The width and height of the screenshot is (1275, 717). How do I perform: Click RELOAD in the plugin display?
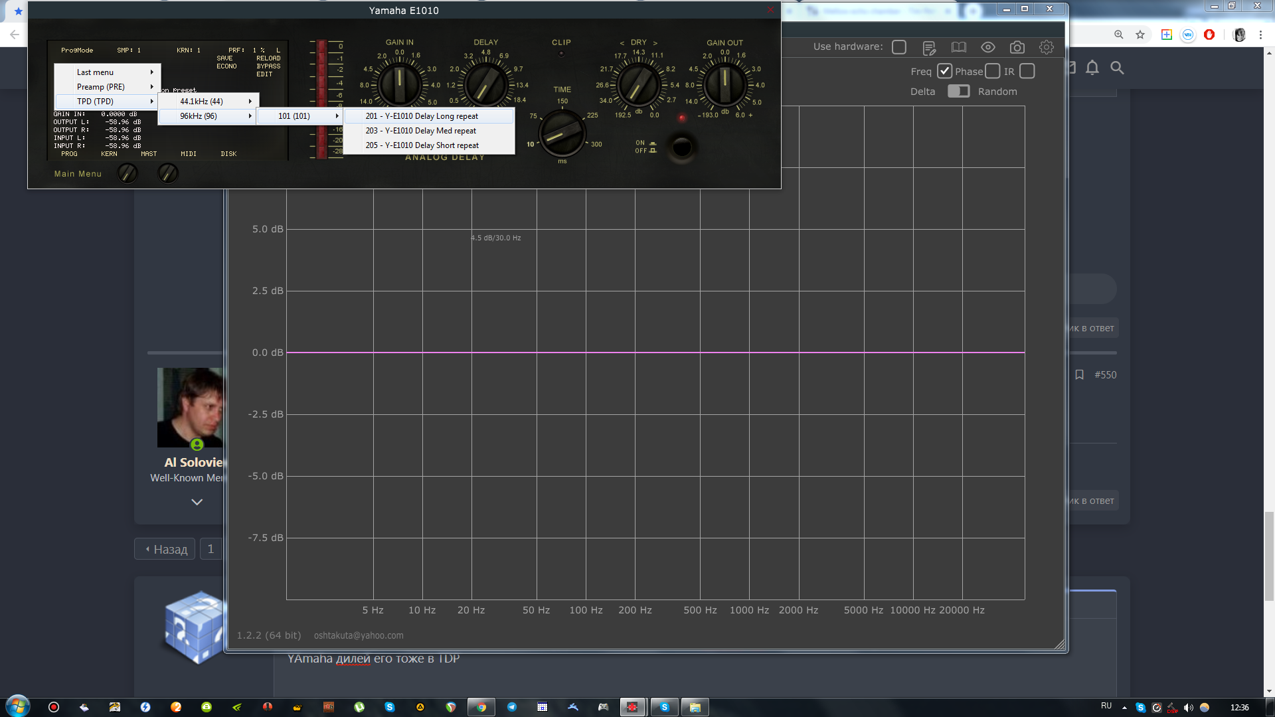point(268,58)
